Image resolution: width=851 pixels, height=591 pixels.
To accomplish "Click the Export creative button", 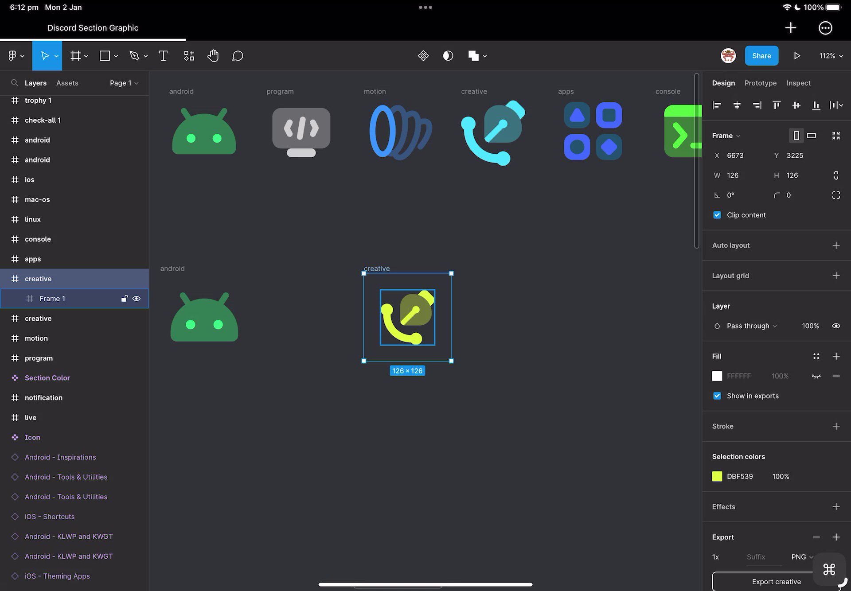I will click(x=776, y=582).
